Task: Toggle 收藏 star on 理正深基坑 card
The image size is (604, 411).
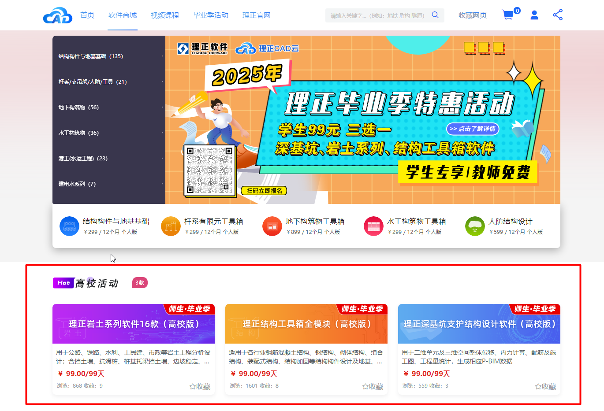Action: click(545, 386)
